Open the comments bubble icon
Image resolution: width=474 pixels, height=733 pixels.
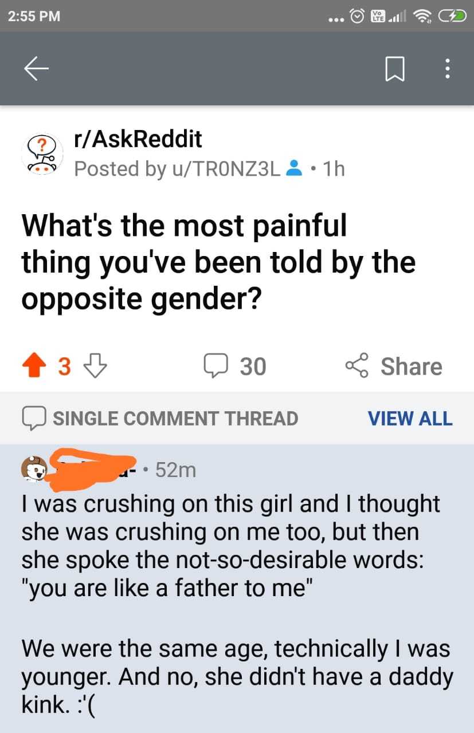click(216, 366)
